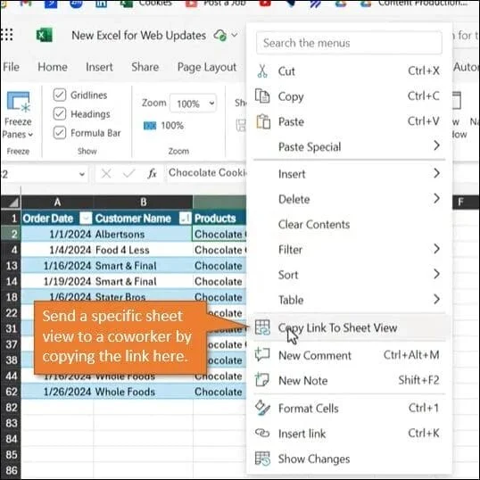Click the cloud saved status icon

coord(220,35)
